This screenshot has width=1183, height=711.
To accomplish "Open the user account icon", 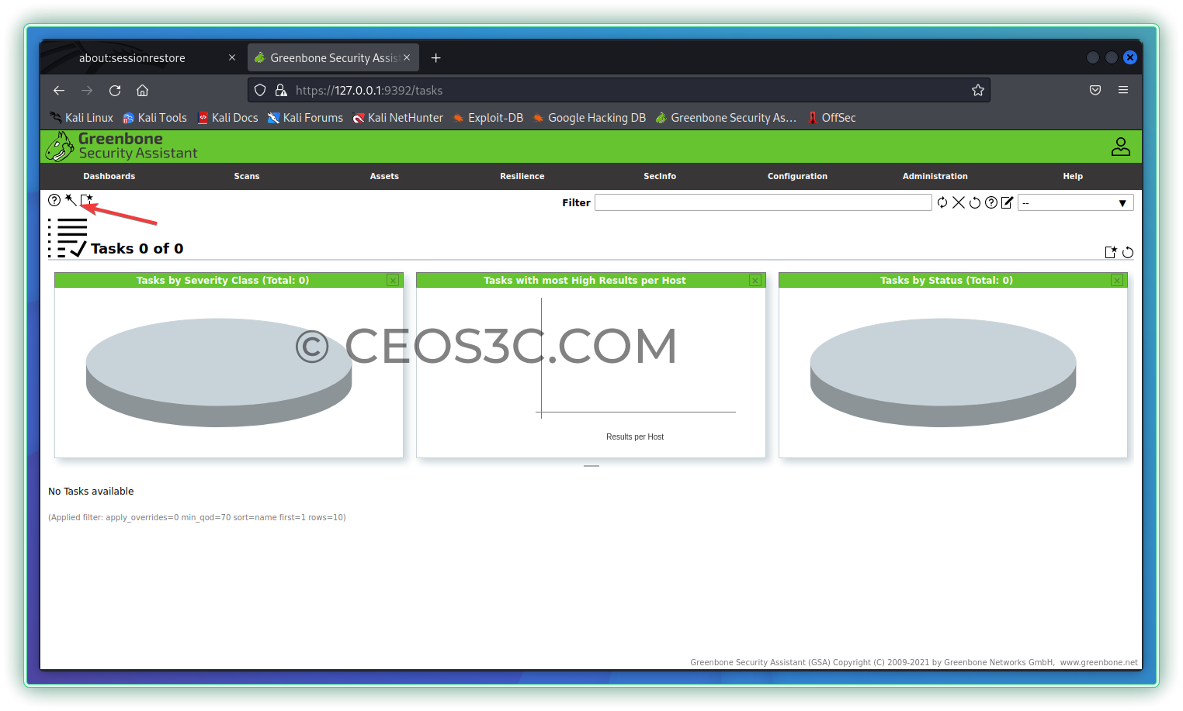I will (x=1121, y=147).
